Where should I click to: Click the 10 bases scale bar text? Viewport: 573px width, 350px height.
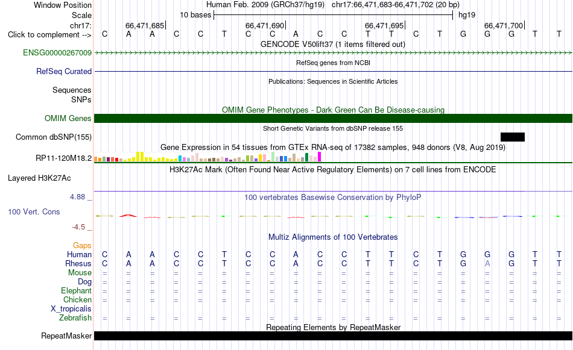[195, 15]
